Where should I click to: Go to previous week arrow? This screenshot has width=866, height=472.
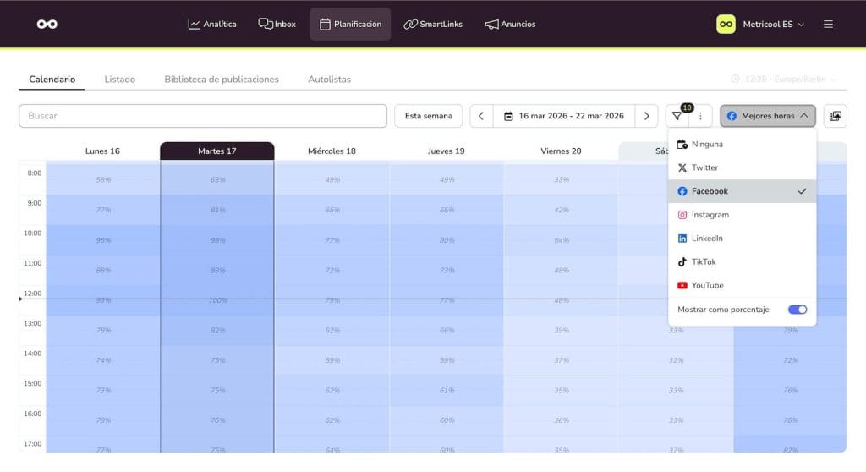point(480,116)
